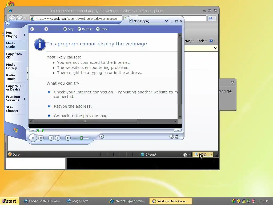The image size is (273, 205).
Task: Click the IE search magnifier button
Action: coord(210,18)
